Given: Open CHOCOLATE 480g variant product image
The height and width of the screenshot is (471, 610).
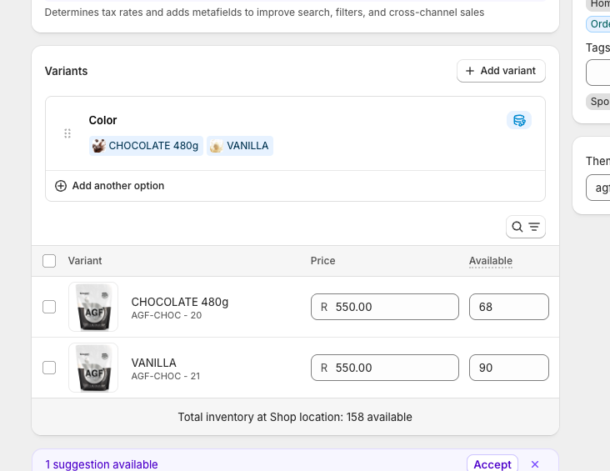Looking at the screenshot, I should (x=93, y=307).
